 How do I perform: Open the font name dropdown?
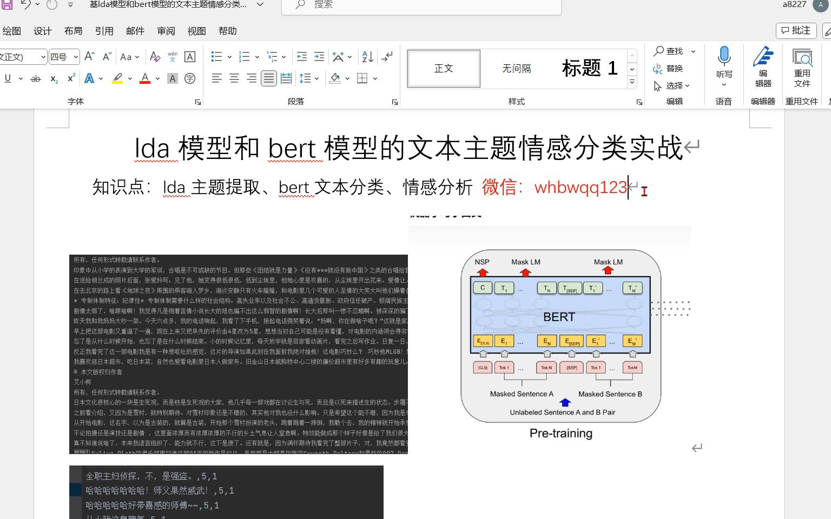pyautogui.click(x=43, y=57)
